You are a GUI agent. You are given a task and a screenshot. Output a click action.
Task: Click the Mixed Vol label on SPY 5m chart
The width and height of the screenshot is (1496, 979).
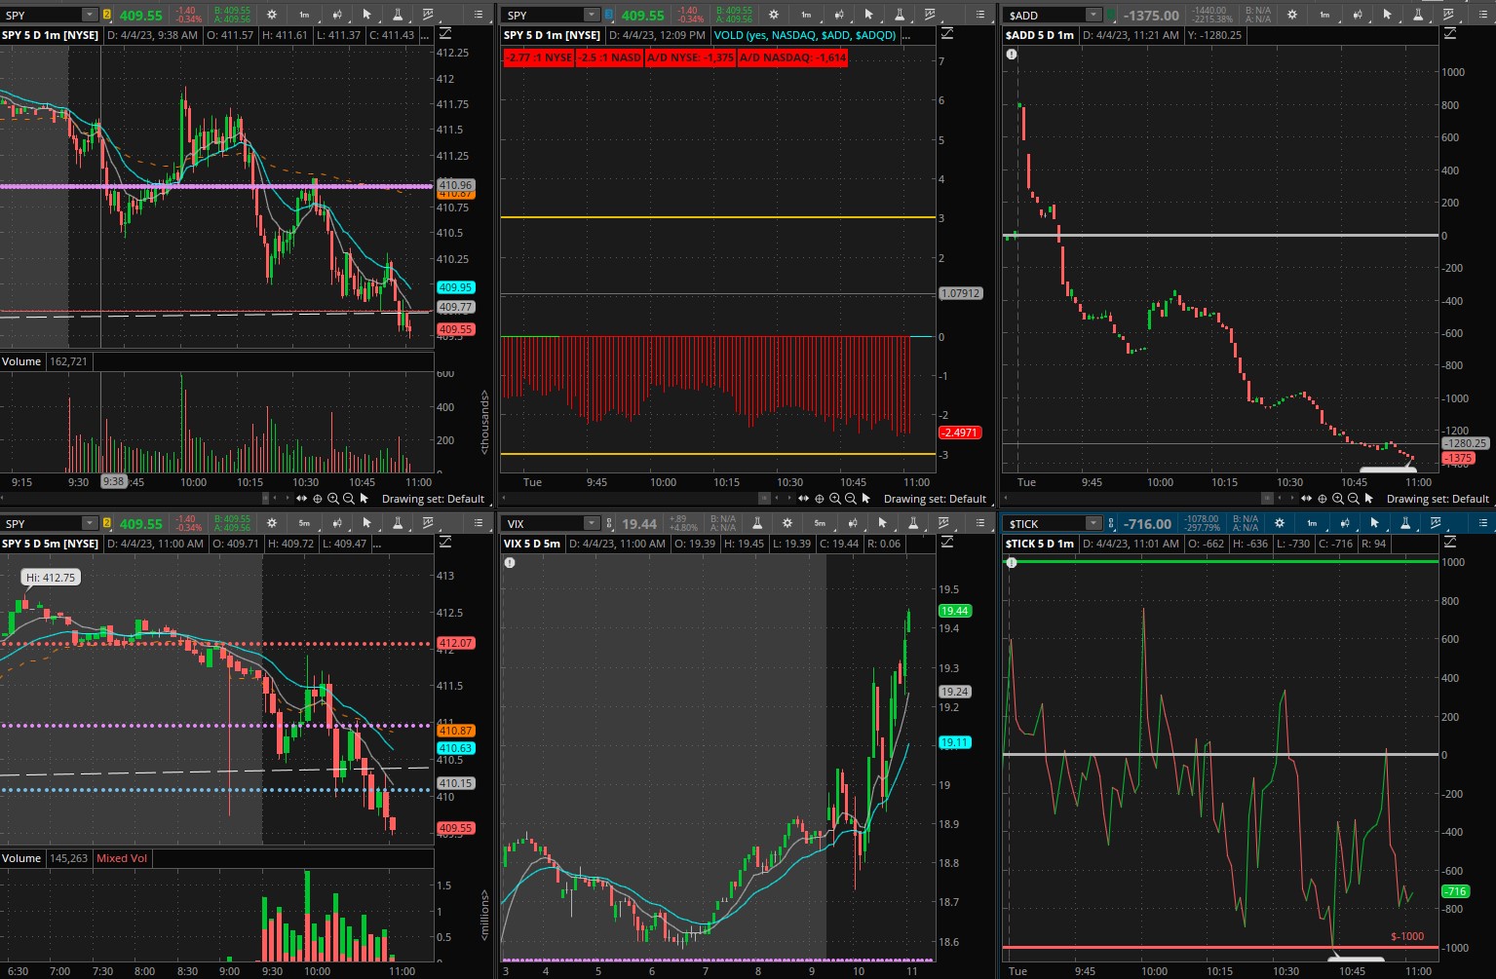click(122, 858)
